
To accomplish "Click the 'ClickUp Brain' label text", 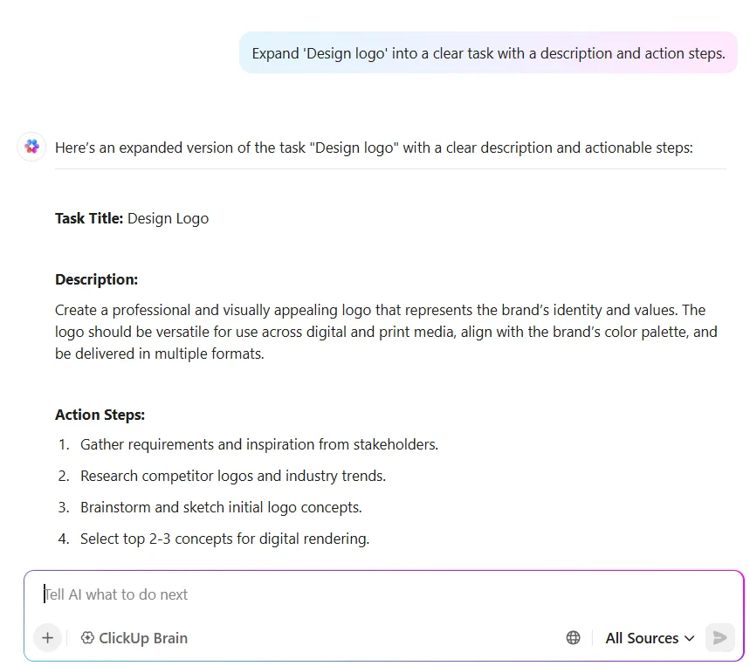I will click(x=143, y=638).
